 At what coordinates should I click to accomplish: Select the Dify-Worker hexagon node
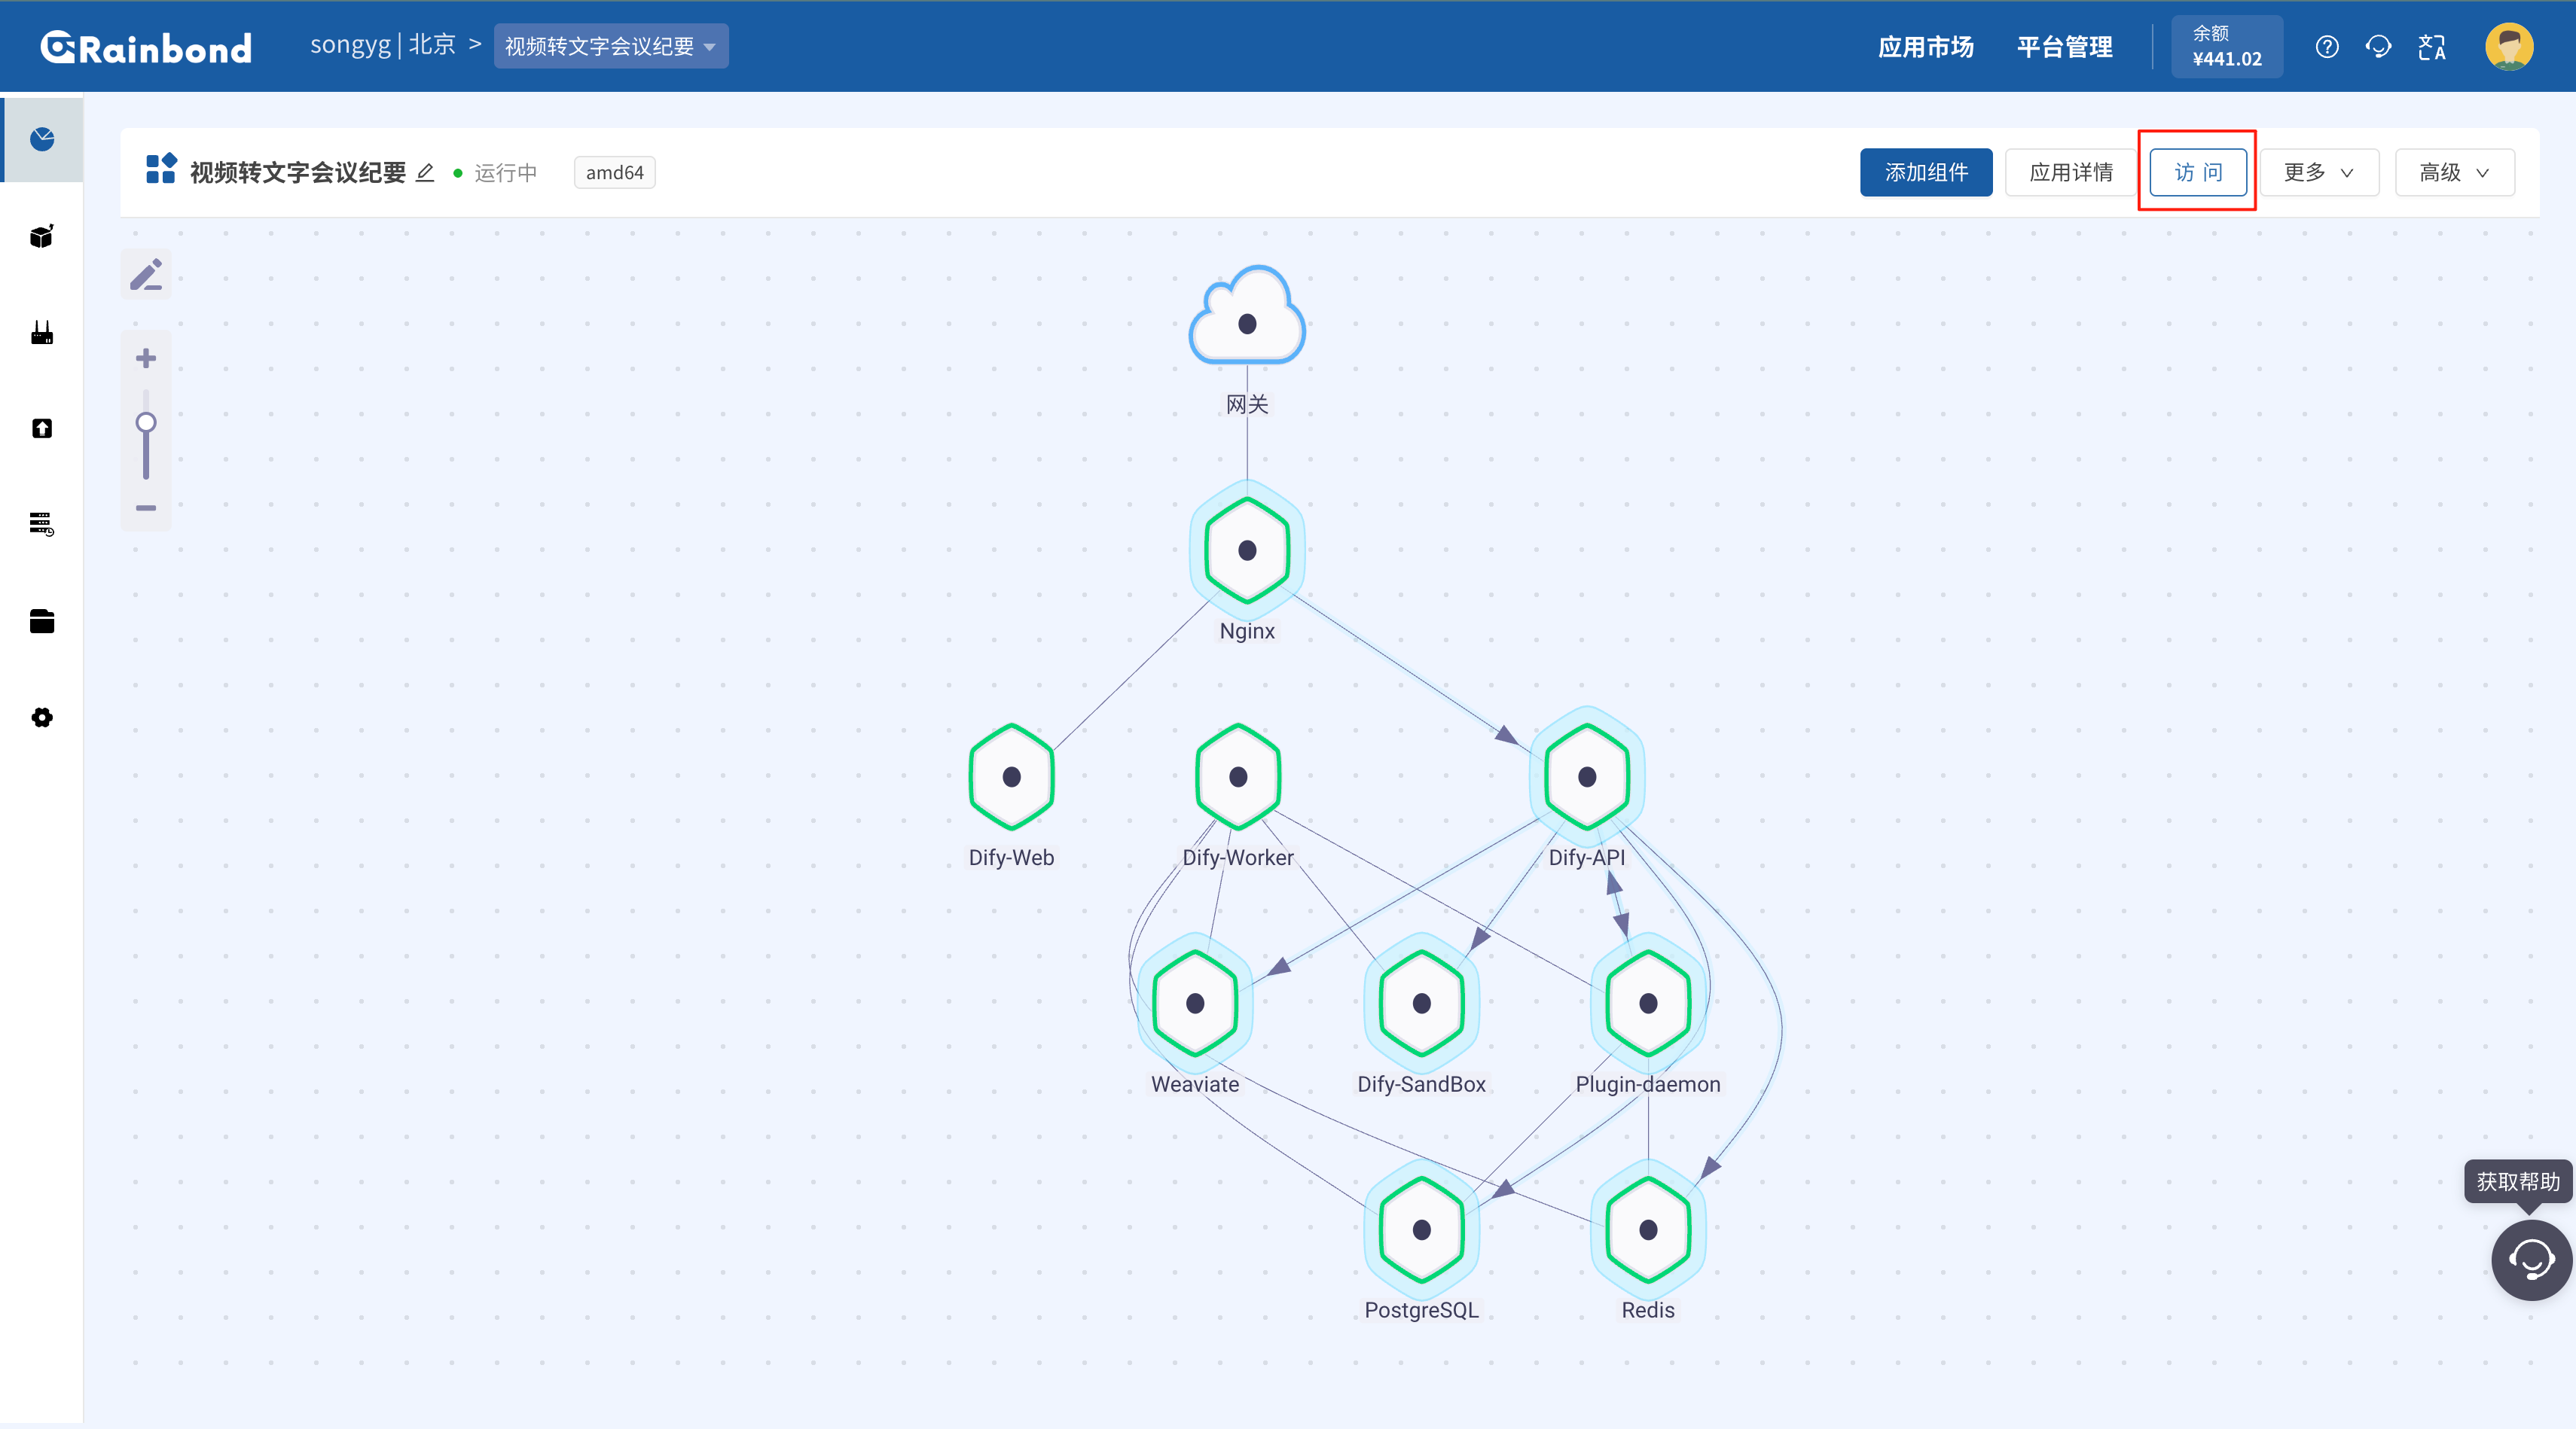(x=1238, y=776)
